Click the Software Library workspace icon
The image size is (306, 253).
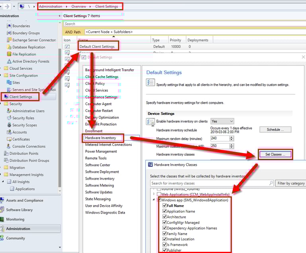(x=2, y=210)
